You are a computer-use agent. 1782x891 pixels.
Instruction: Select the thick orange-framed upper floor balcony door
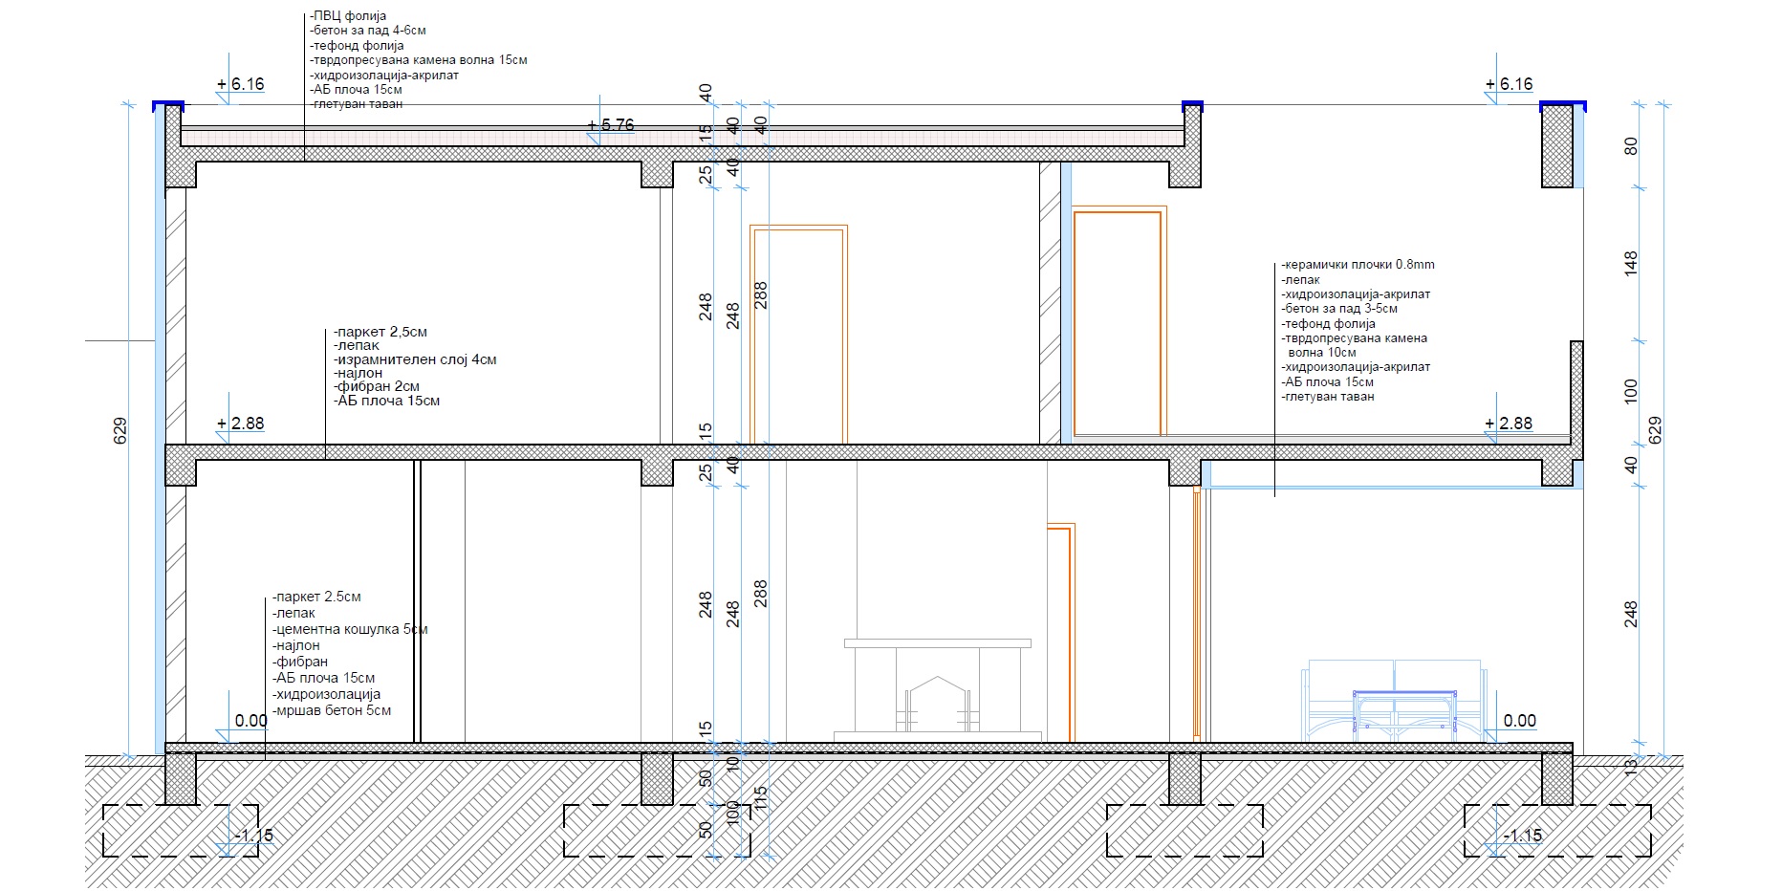[1117, 323]
